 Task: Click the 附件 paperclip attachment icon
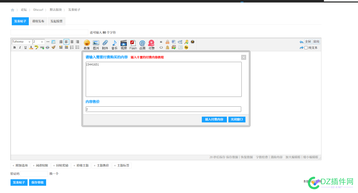pos(105,45)
